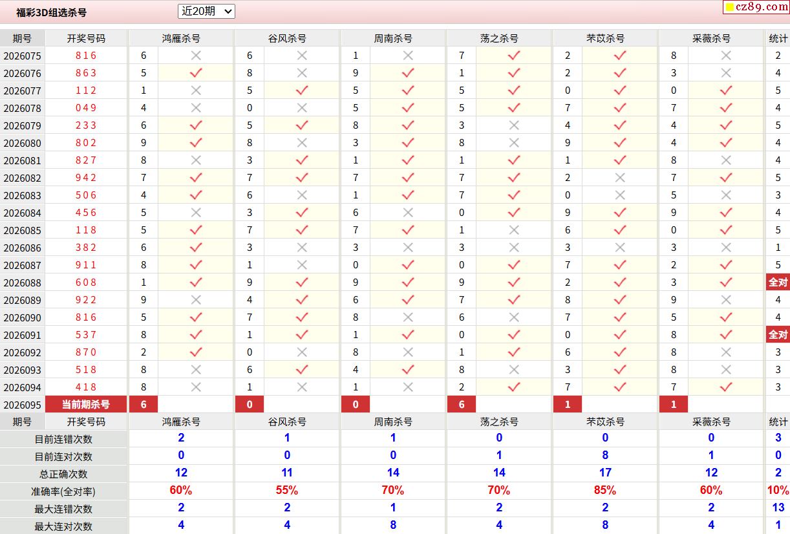Click the top 谷风杀号 column header
Image resolution: width=790 pixels, height=534 pixels.
[287, 38]
